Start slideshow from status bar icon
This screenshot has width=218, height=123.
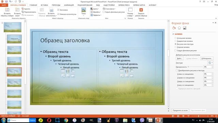tap(188, 116)
